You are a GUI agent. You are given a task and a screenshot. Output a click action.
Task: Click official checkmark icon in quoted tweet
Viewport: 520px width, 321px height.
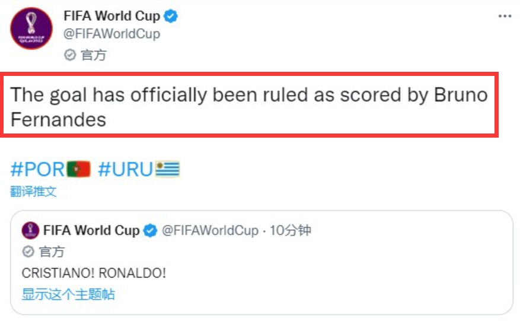28,252
